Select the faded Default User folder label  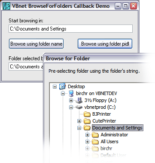113,155
